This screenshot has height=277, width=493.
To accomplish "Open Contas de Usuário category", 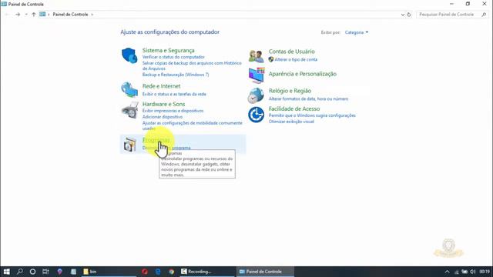I will tap(291, 52).
